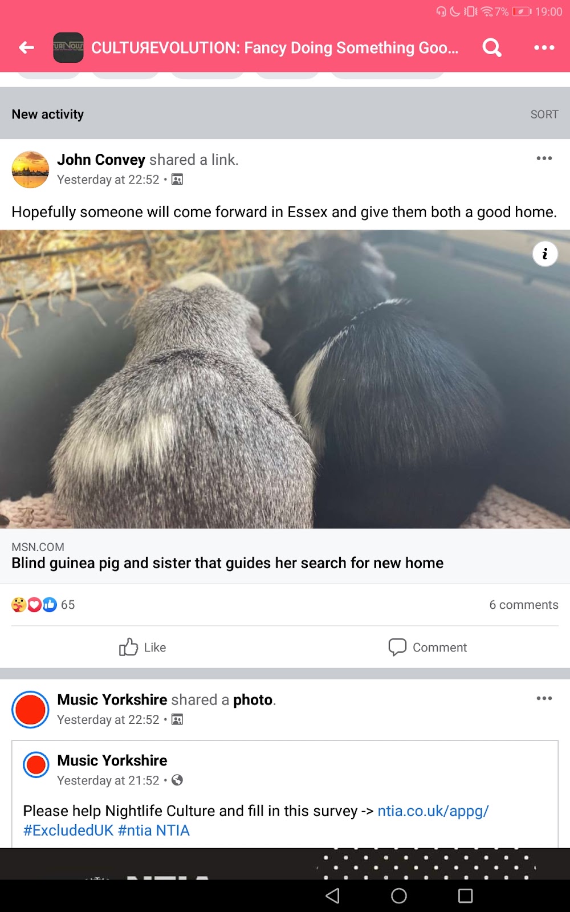Open the group search magnifier icon

(x=491, y=47)
